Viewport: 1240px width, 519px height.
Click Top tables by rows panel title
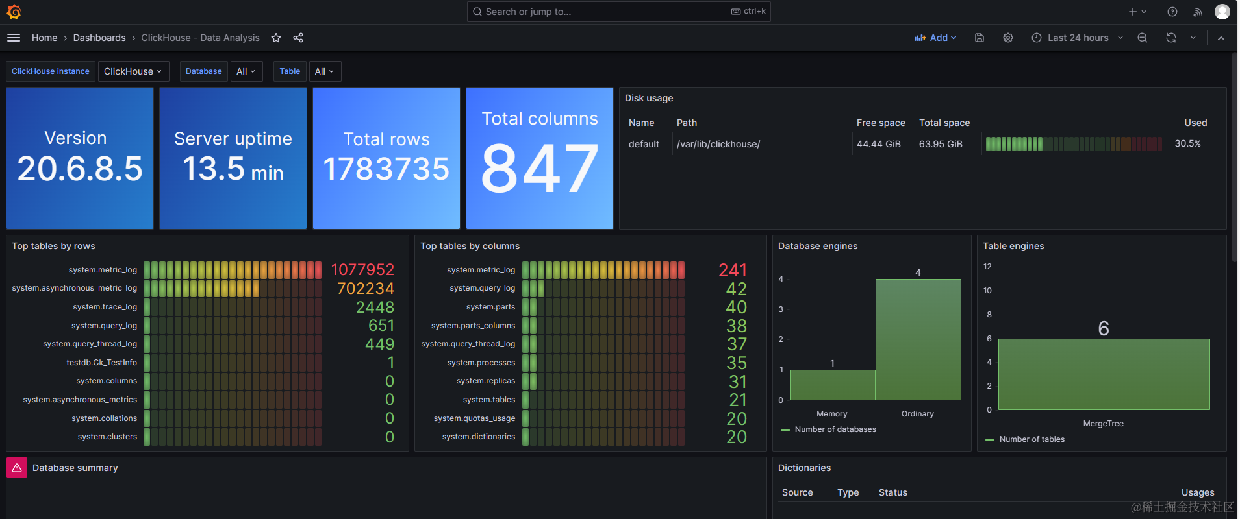tap(53, 246)
